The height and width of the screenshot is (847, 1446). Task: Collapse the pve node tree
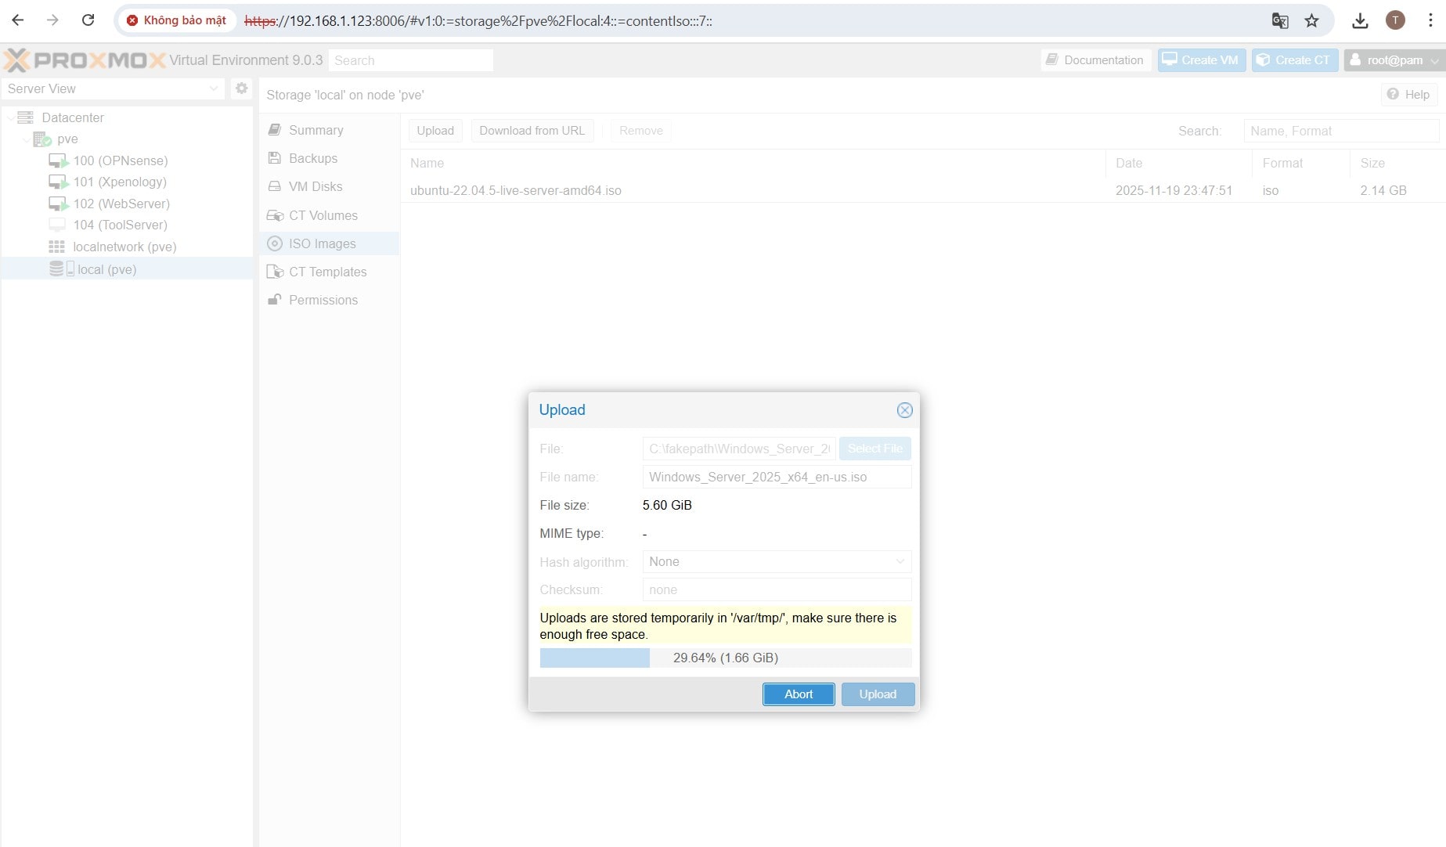26,139
